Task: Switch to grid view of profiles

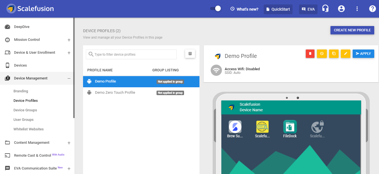Action: (190, 54)
